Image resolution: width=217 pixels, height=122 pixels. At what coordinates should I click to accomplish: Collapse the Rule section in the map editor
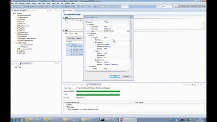coord(64,17)
